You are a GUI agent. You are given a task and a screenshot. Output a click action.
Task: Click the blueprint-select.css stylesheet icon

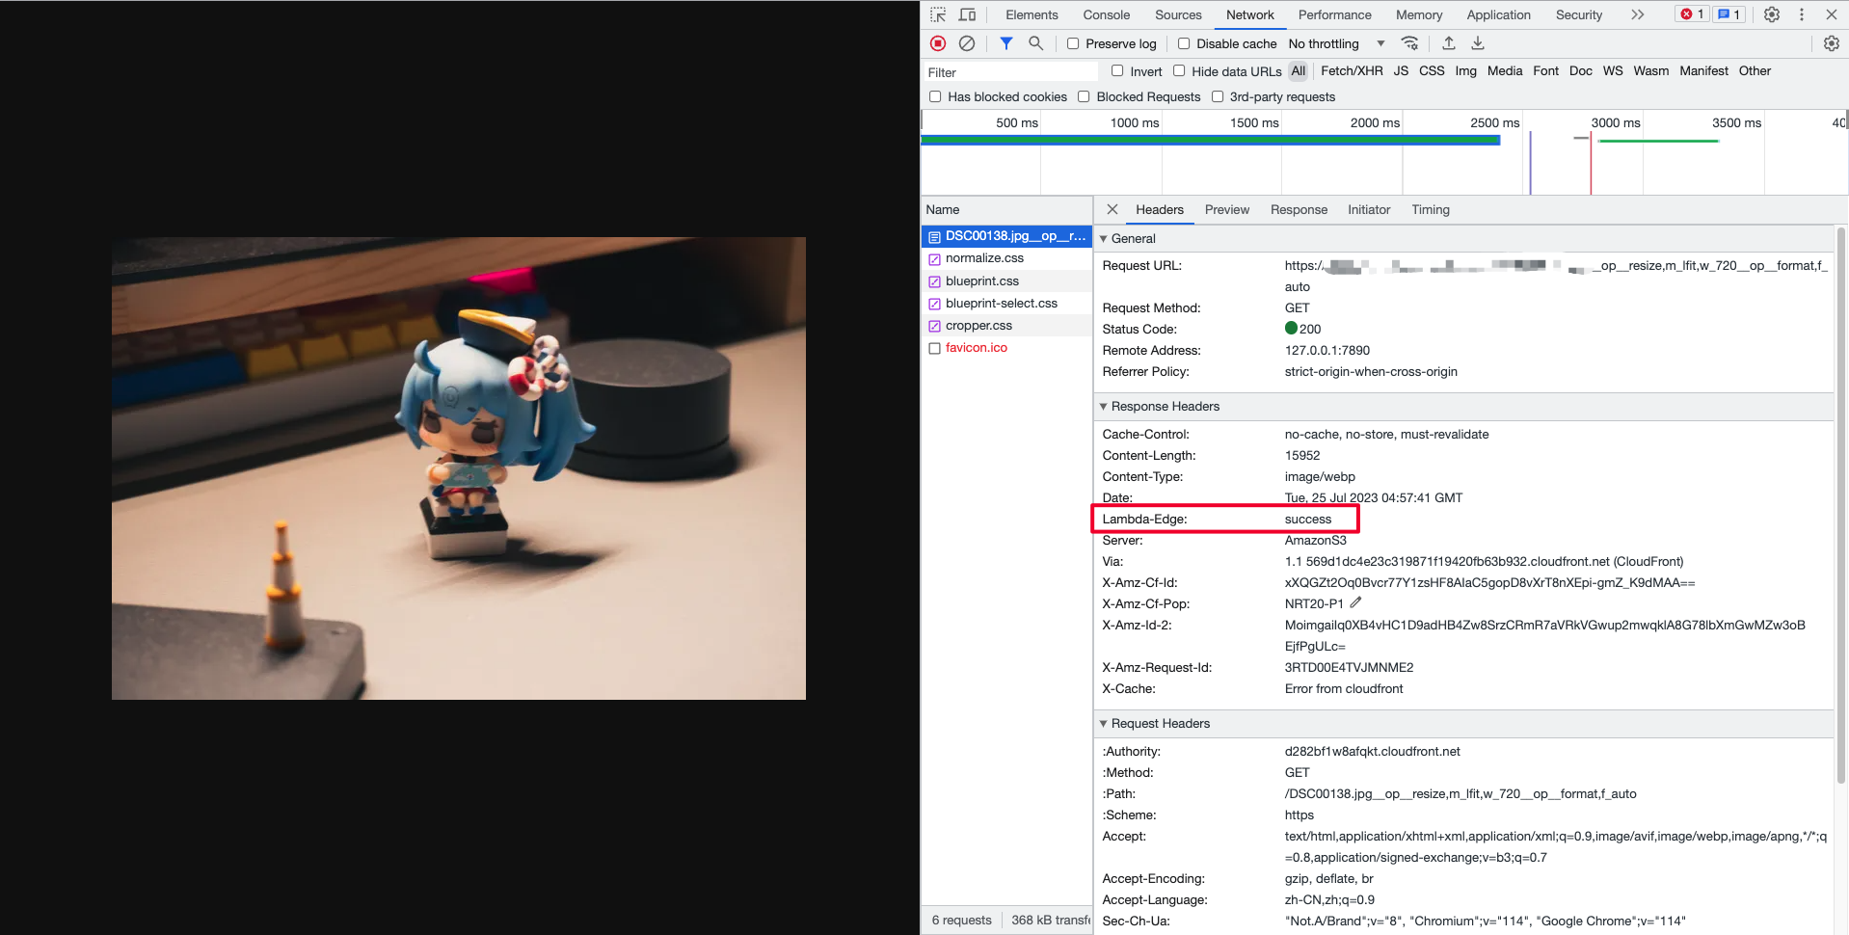[934, 304]
